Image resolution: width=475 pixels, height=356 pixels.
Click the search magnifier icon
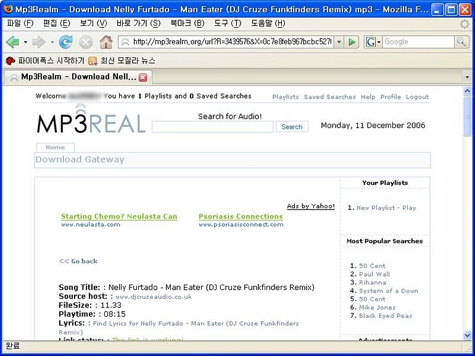tap(461, 42)
